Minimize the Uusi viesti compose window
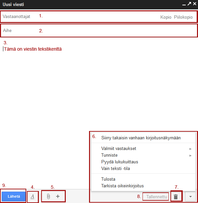The height and width of the screenshot is (203, 198). (x=184, y=5)
